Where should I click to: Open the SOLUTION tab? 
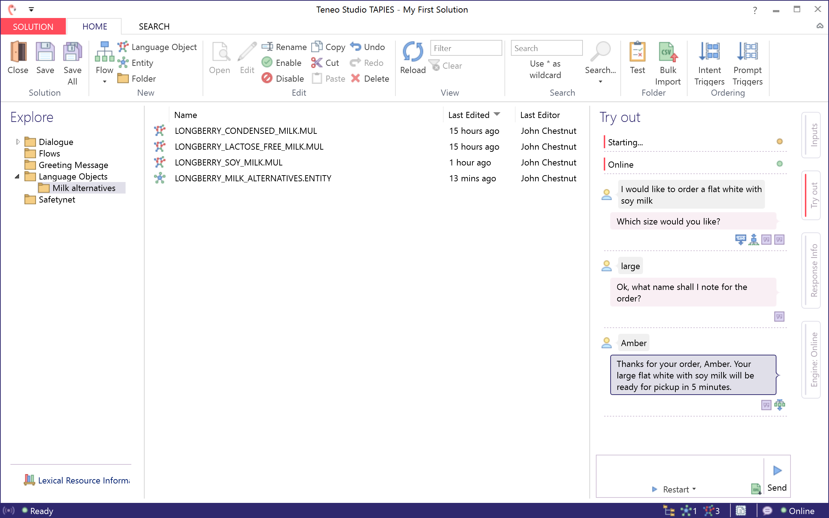coord(33,27)
